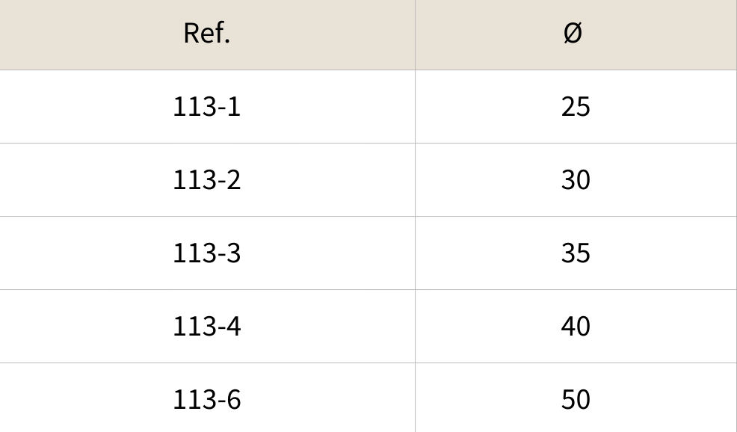Pick the Ø cell in the 113-1 row
Image resolution: width=737 pixels, height=432 pixels.
point(575,107)
